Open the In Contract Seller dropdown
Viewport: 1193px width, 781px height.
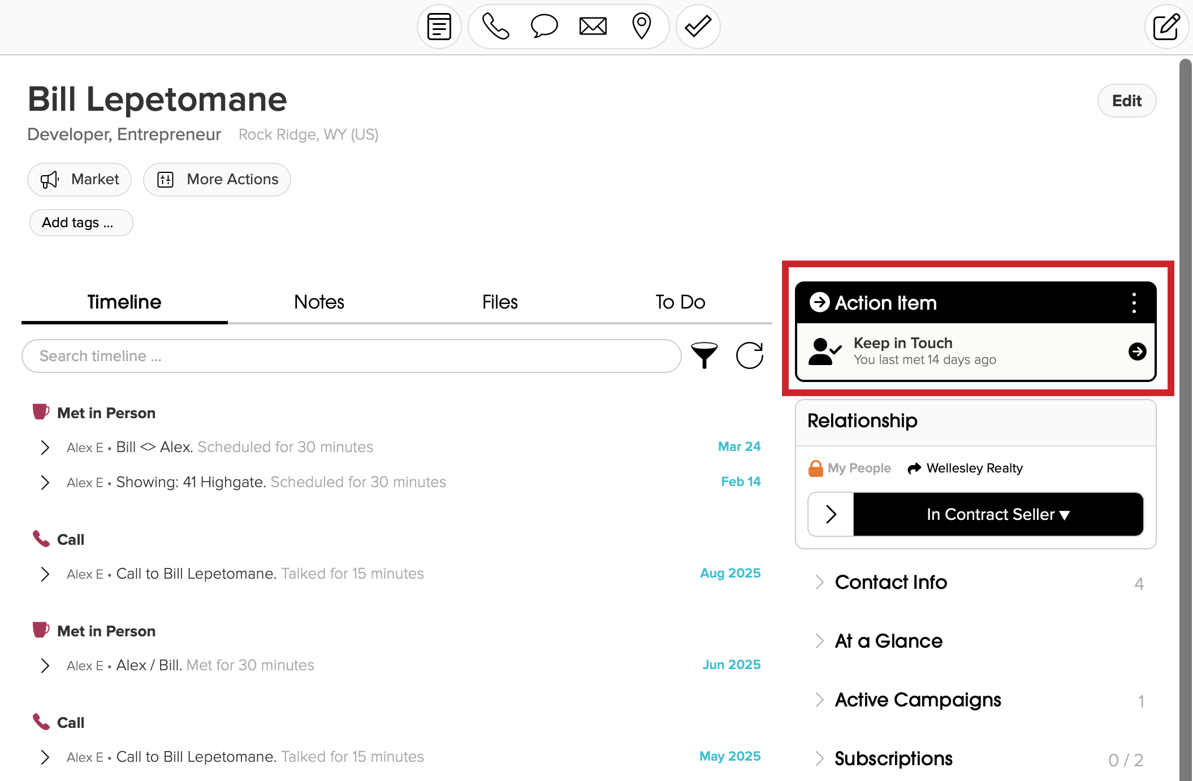coord(998,514)
